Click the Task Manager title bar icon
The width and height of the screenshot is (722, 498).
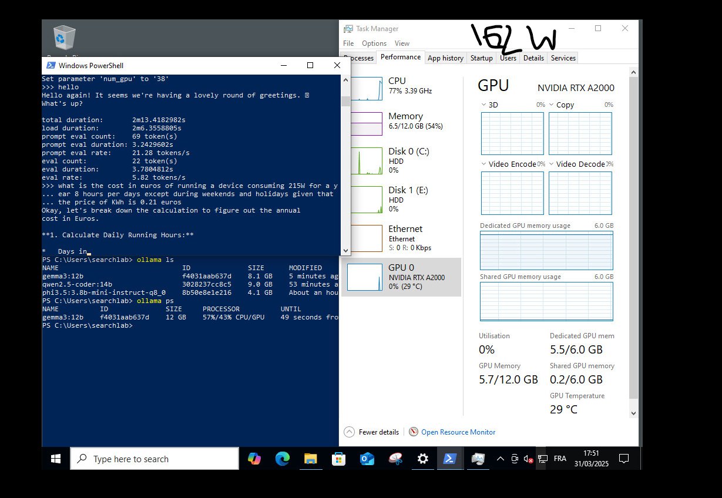pyautogui.click(x=348, y=29)
